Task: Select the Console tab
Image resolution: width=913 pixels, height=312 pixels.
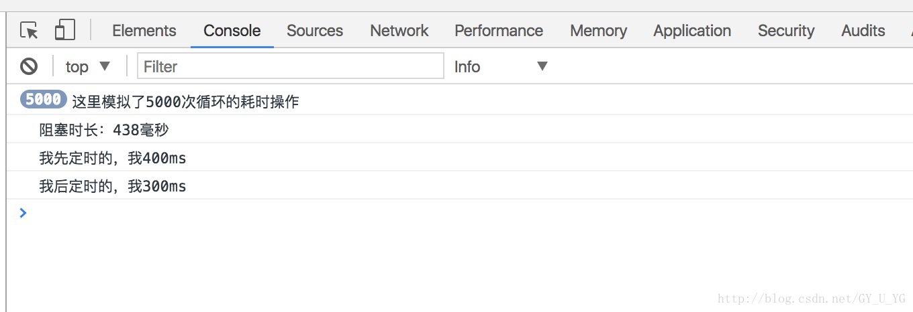Action: pos(232,31)
